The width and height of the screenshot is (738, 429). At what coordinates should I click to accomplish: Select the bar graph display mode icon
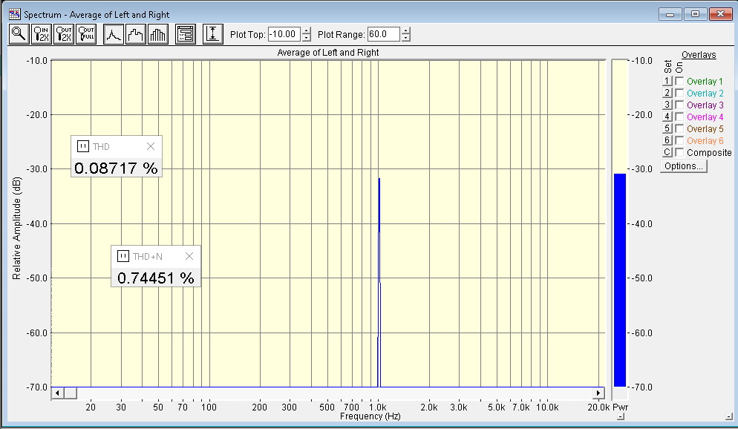pos(158,34)
